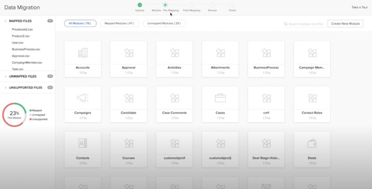
Task: Open the Campaigns megaphone icon
Action: point(82,98)
